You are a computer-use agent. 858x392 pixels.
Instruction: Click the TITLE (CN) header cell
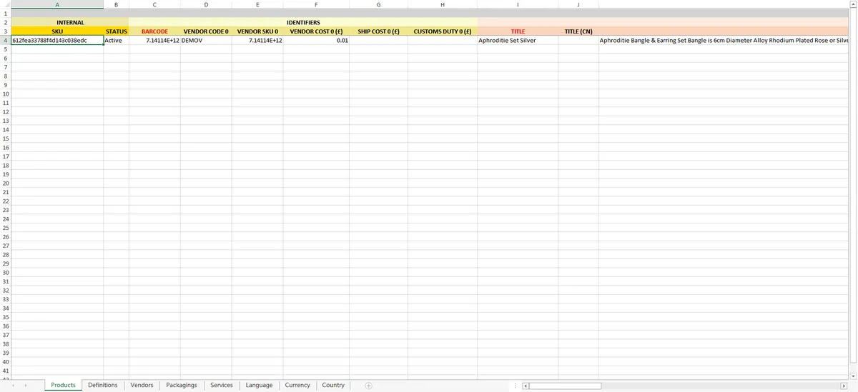coord(578,31)
